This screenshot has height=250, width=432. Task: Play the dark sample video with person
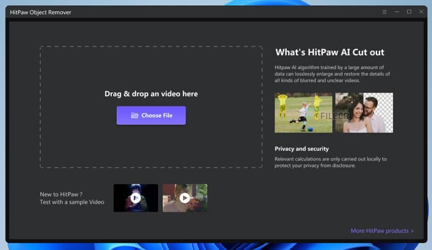tap(136, 198)
